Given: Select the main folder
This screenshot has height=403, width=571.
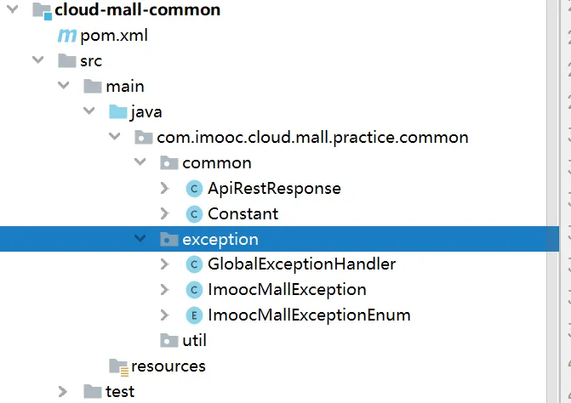Looking at the screenshot, I should coord(124,86).
